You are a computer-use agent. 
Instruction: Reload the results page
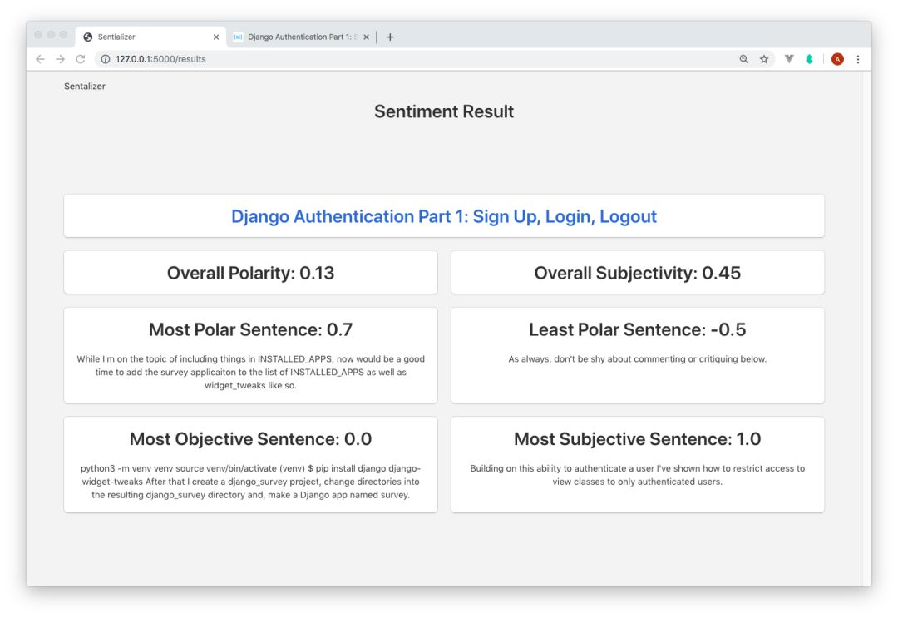coord(81,59)
